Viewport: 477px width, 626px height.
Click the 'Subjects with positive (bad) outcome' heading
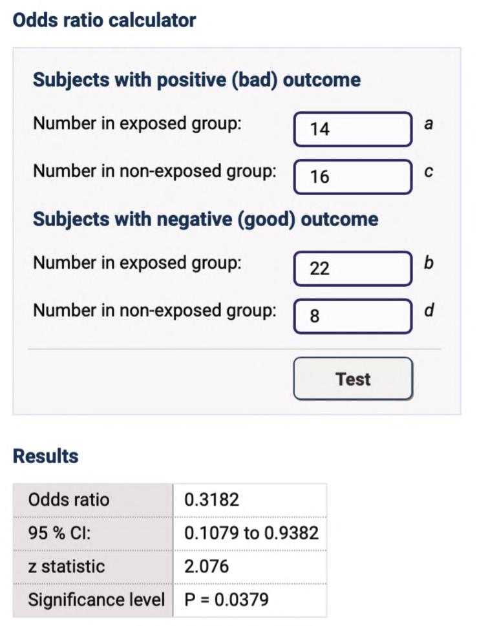point(196,80)
